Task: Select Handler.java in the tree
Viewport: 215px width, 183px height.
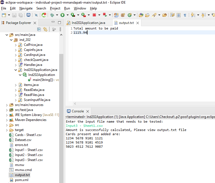Action: 33,65
